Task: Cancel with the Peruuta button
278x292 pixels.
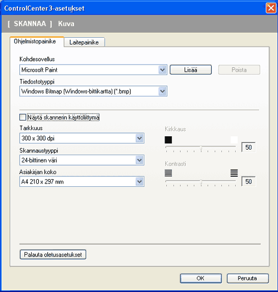Action: [x=247, y=278]
